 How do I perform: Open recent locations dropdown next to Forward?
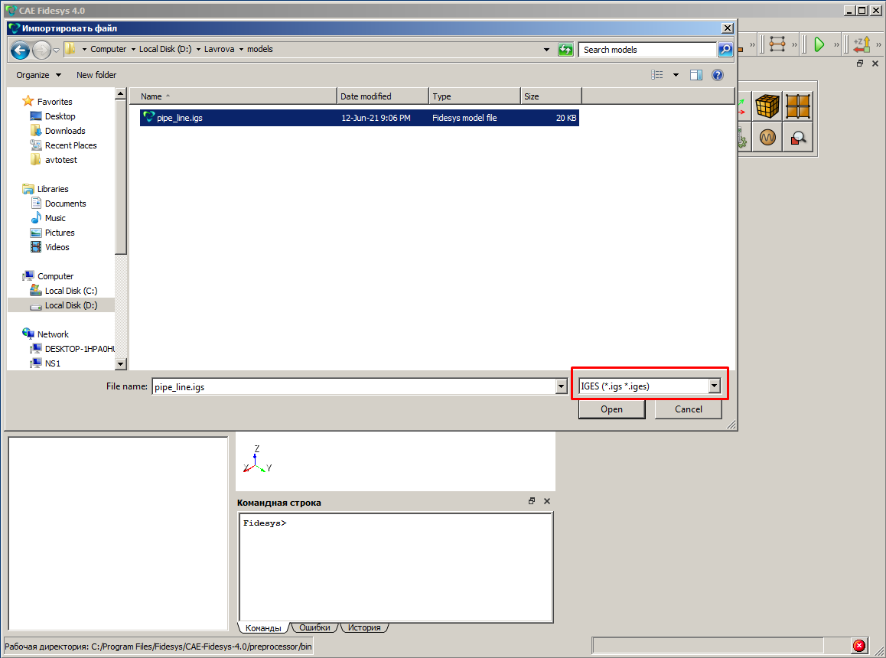56,50
